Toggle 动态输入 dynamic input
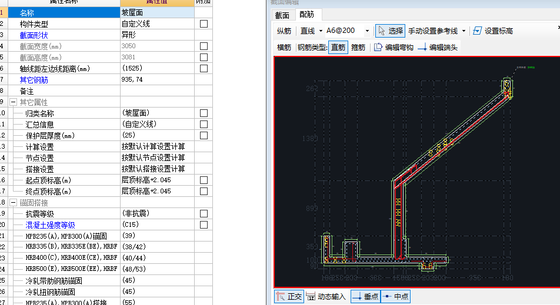This screenshot has width=560, height=305. 326,296
